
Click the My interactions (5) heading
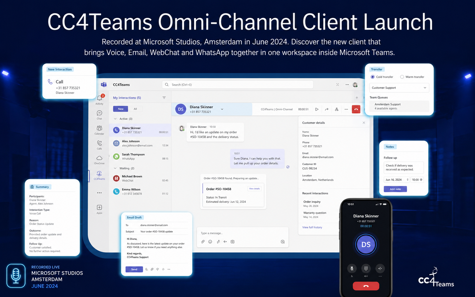point(127,98)
